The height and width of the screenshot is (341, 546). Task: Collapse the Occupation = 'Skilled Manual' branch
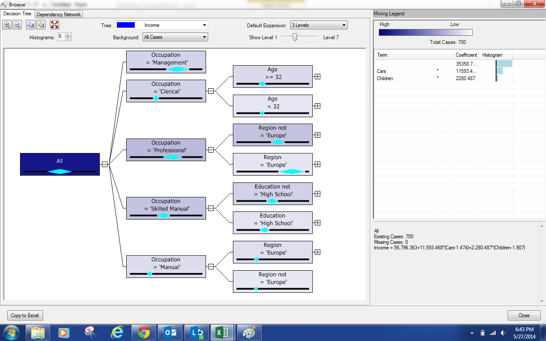(211, 208)
